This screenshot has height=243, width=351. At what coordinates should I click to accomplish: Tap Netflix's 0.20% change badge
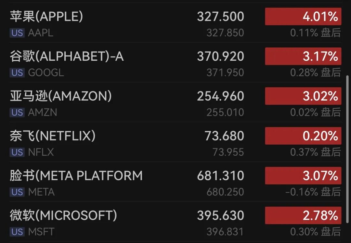click(x=303, y=136)
